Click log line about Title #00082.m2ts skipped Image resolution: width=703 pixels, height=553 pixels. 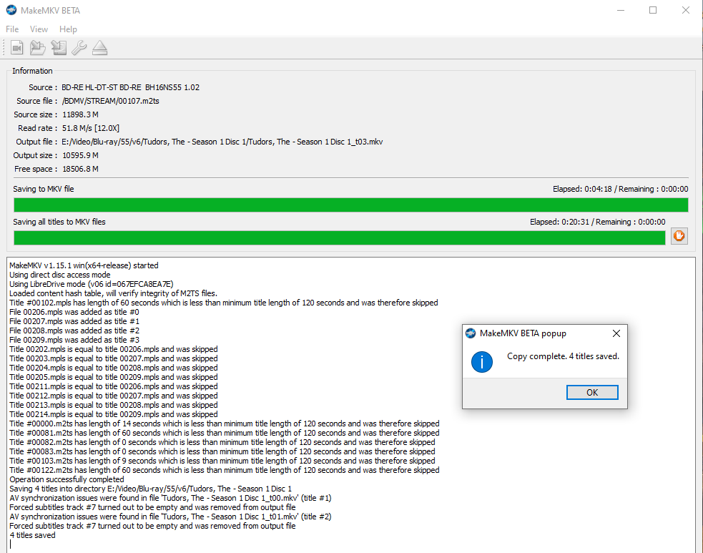click(222, 442)
